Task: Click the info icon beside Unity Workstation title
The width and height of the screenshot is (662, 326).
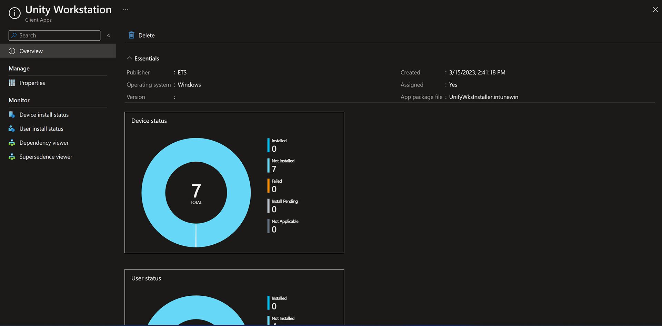Action: coord(14,13)
